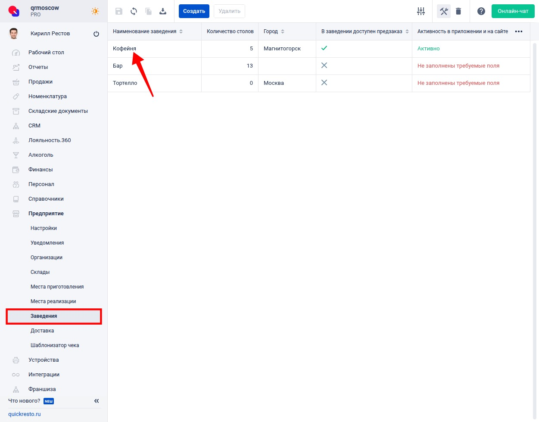The height and width of the screenshot is (422, 539).
Task: Open the help question mark icon
Action: click(x=481, y=11)
